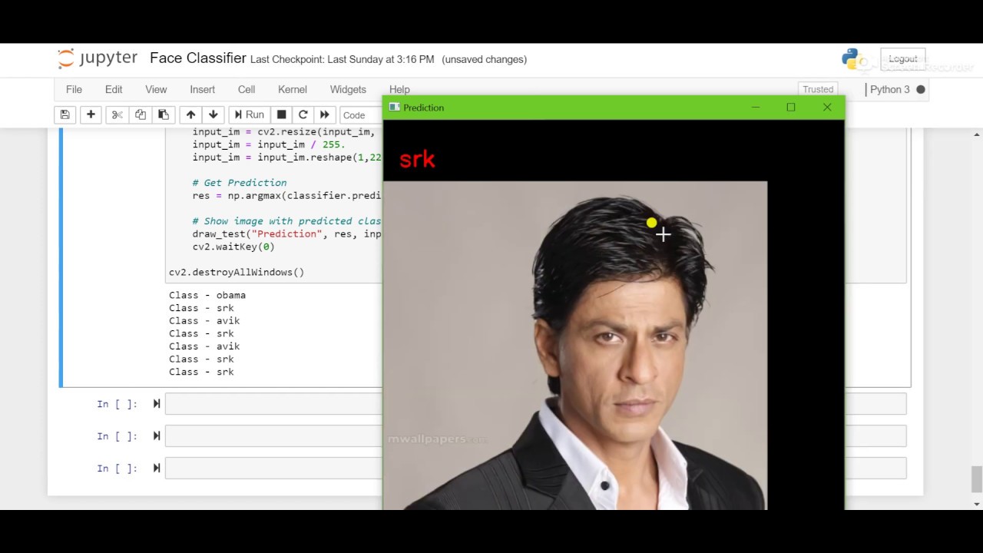Click the 'Class - obama' output line

click(207, 295)
